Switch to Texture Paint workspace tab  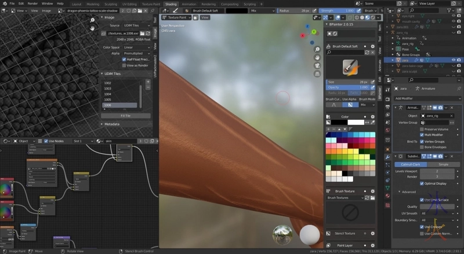pyautogui.click(x=151, y=4)
